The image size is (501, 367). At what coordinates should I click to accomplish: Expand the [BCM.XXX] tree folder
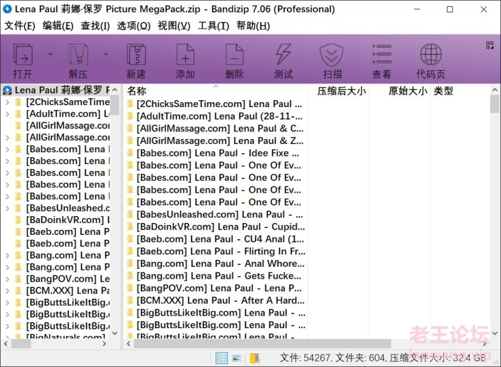[8, 291]
